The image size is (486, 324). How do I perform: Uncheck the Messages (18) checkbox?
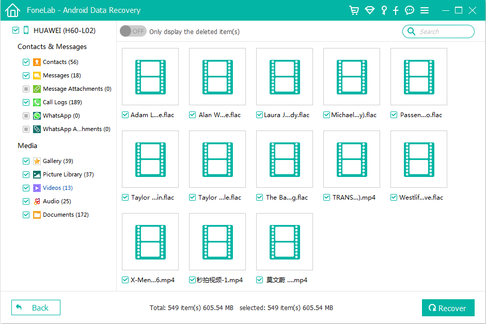tap(26, 75)
